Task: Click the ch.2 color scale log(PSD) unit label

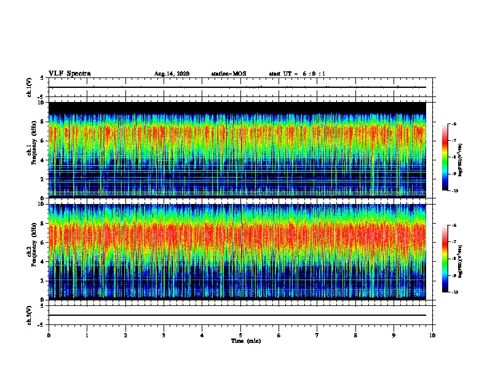Action: point(461,261)
